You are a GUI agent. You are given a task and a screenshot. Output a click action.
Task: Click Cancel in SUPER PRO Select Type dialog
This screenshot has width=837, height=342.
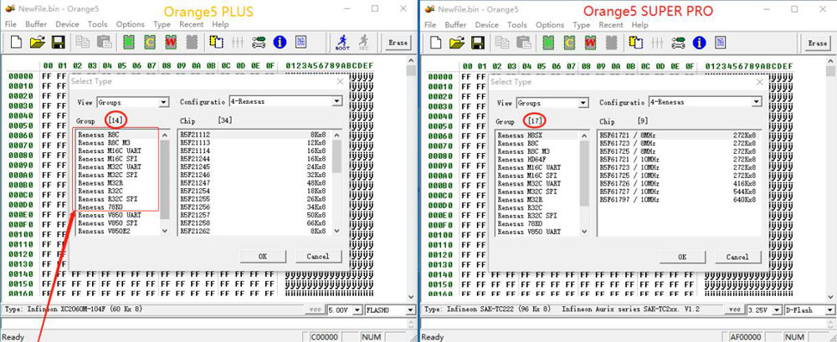pos(737,257)
